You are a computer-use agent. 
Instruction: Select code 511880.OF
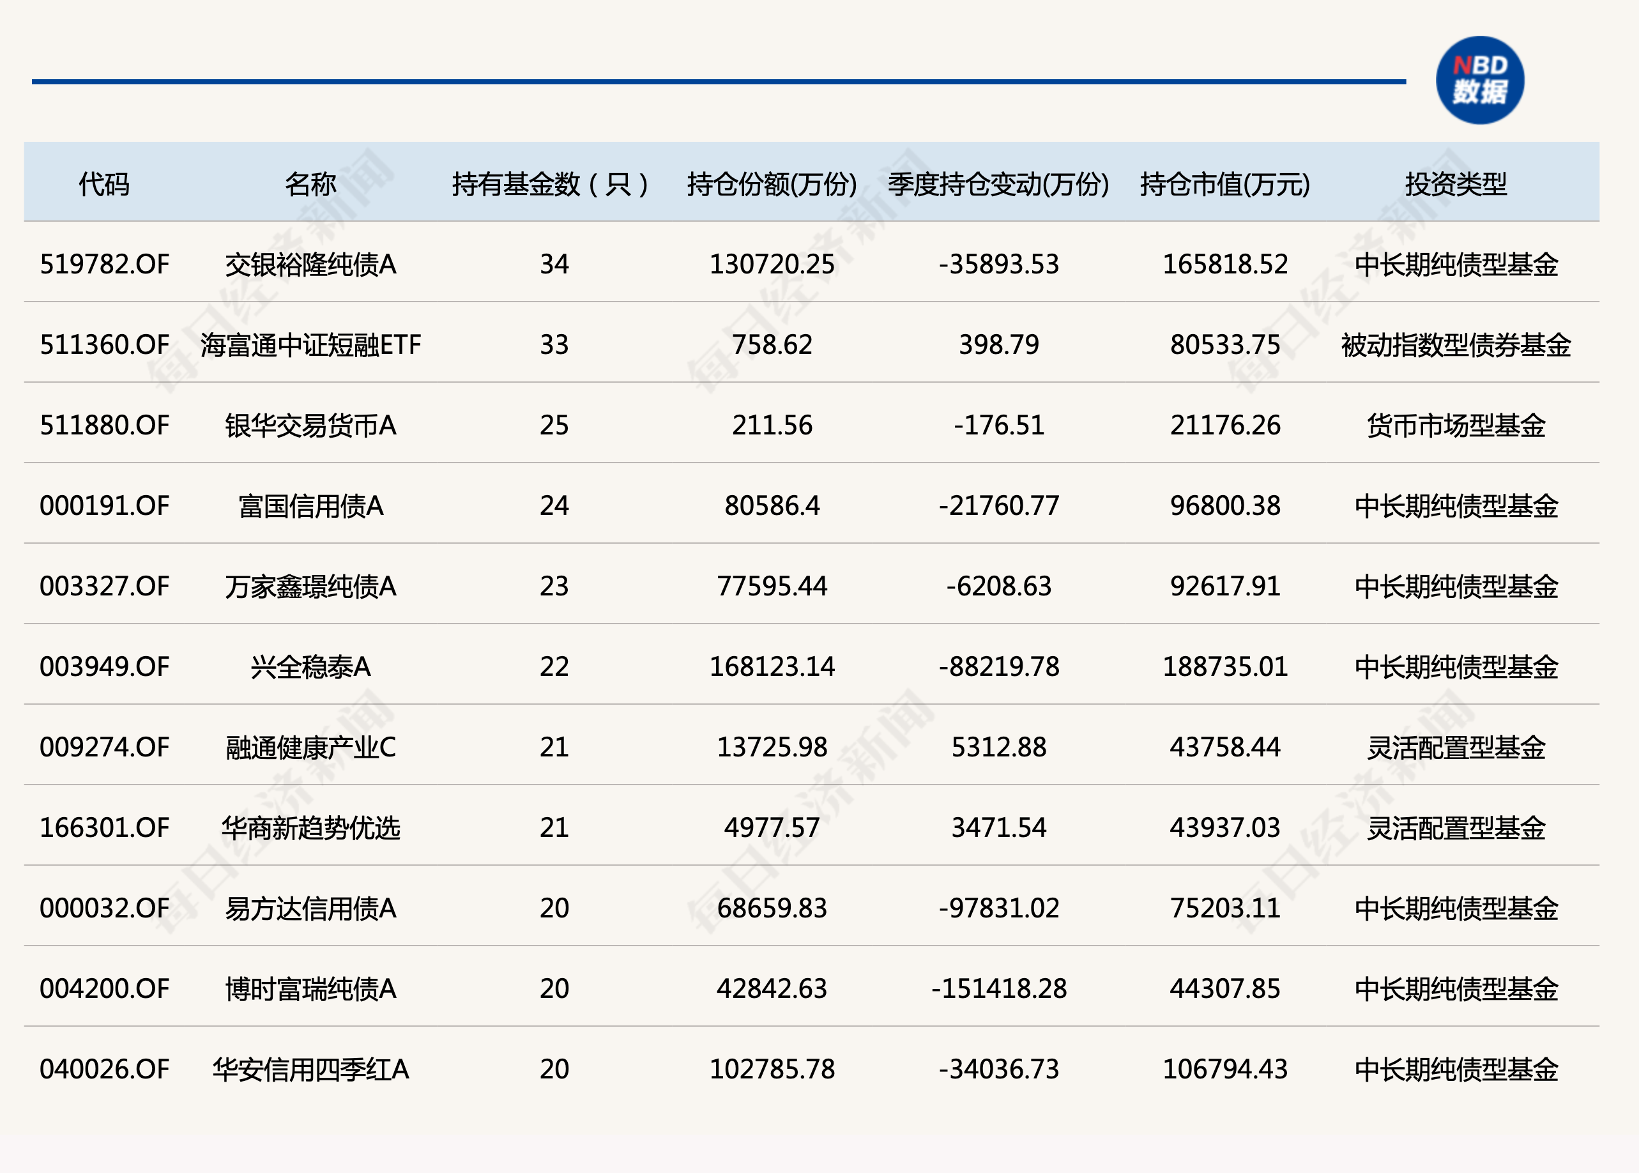point(104,425)
